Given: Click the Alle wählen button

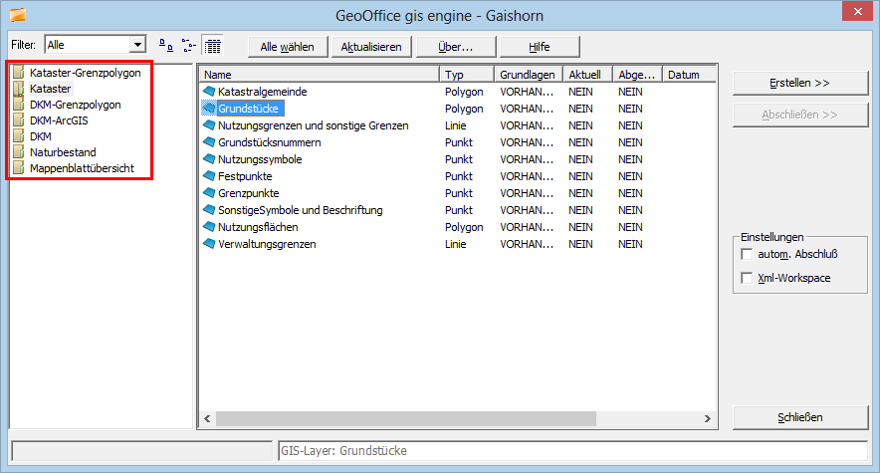Looking at the screenshot, I should 288,47.
